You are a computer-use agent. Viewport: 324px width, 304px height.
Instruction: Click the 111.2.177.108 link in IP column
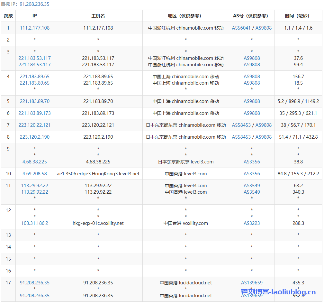(35, 28)
